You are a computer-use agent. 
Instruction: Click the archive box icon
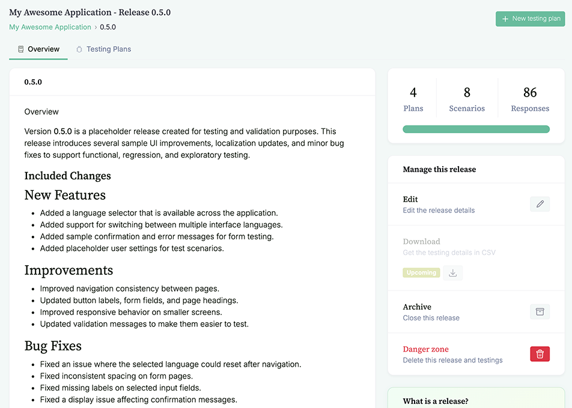(x=540, y=312)
